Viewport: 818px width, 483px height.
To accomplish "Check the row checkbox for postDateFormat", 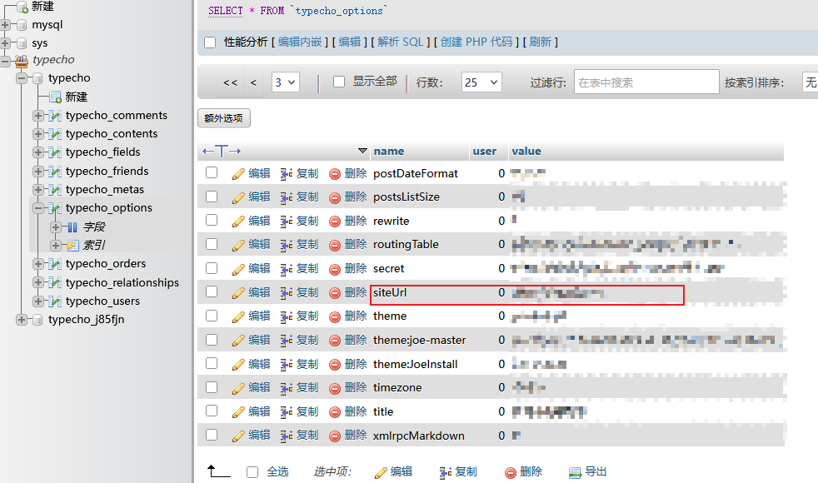I will tap(212, 173).
